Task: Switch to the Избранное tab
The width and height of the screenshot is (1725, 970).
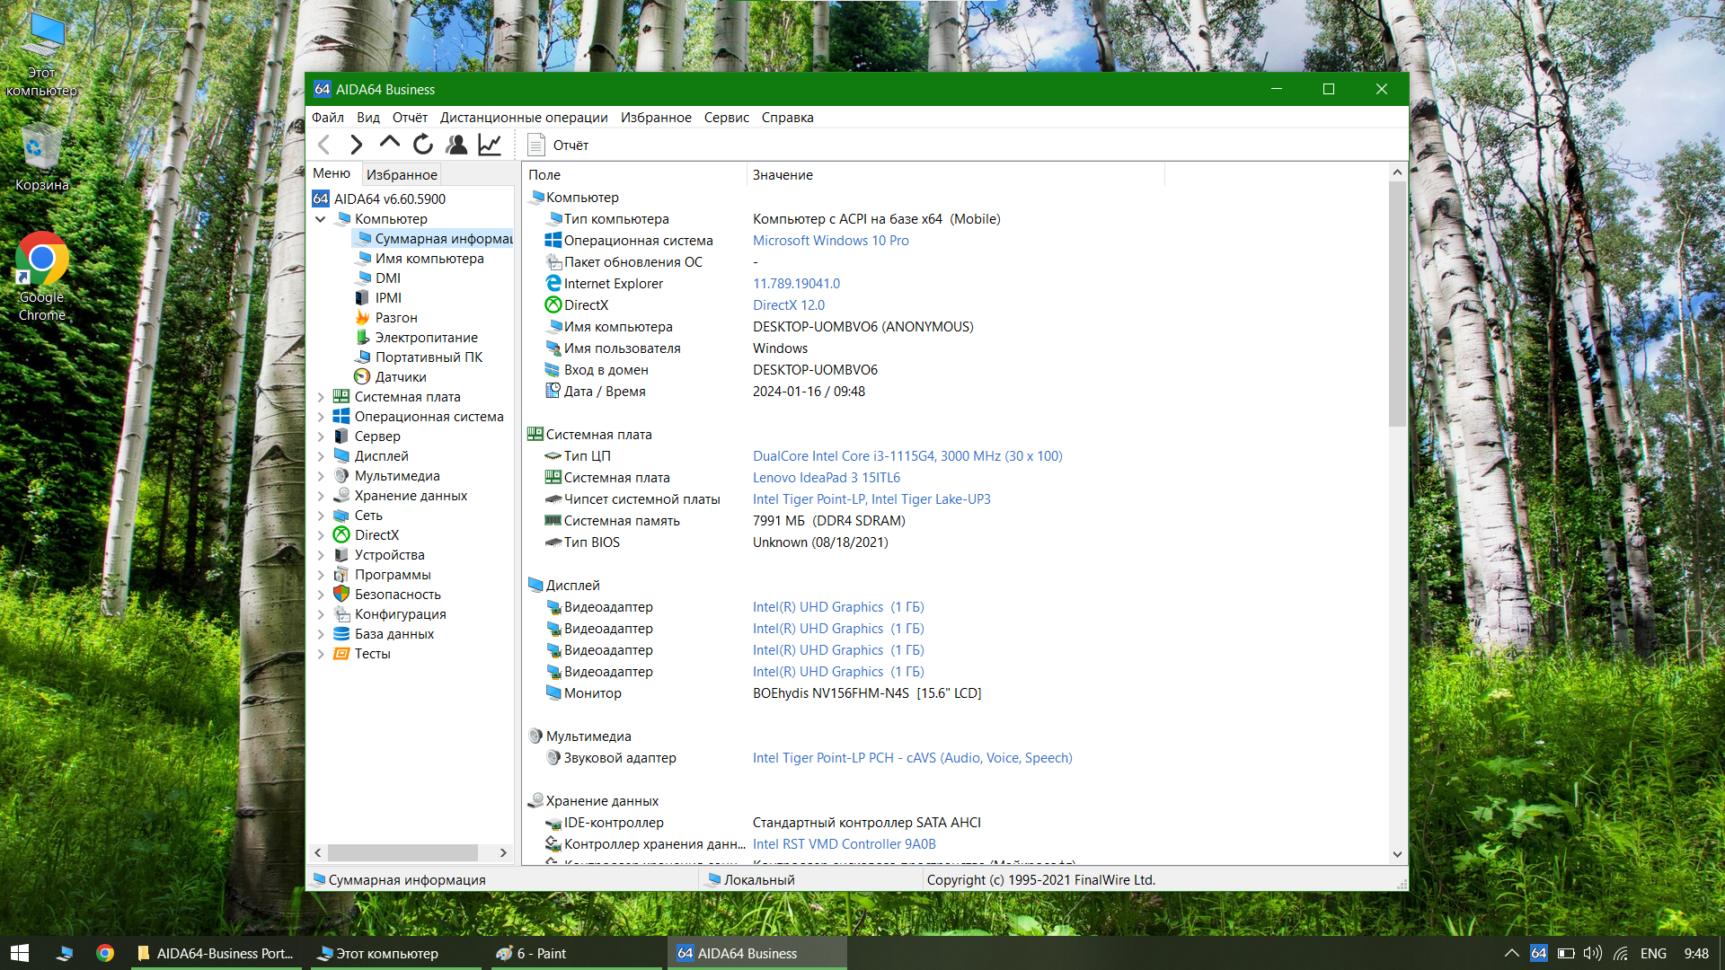Action: pyautogui.click(x=402, y=174)
